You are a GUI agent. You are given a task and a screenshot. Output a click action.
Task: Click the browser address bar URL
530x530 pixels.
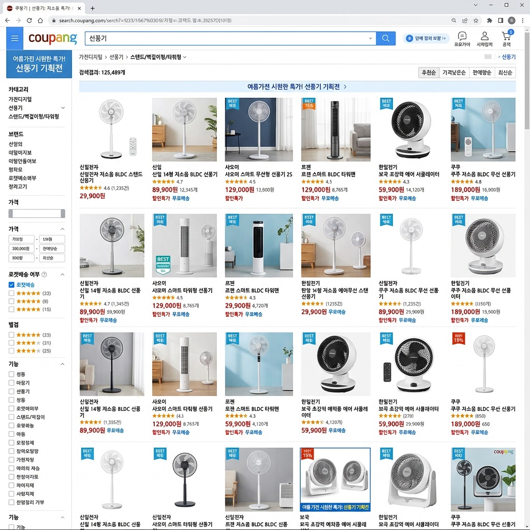point(145,20)
